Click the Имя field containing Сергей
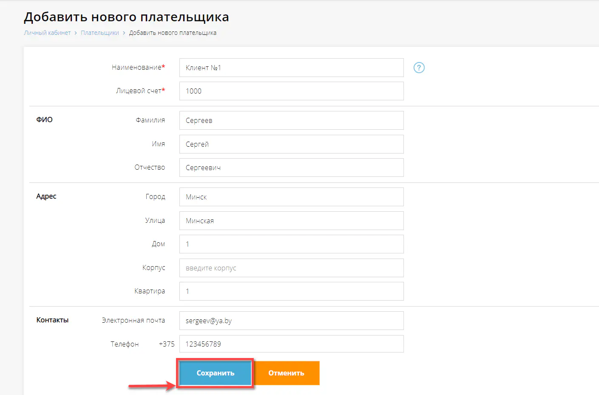This screenshot has width=599, height=395. (x=291, y=144)
